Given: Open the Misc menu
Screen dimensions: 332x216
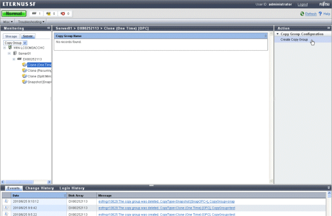Looking at the screenshot, I should point(8,22).
